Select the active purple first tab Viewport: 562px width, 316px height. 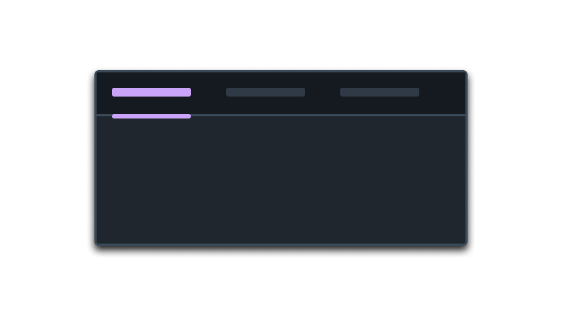point(151,92)
